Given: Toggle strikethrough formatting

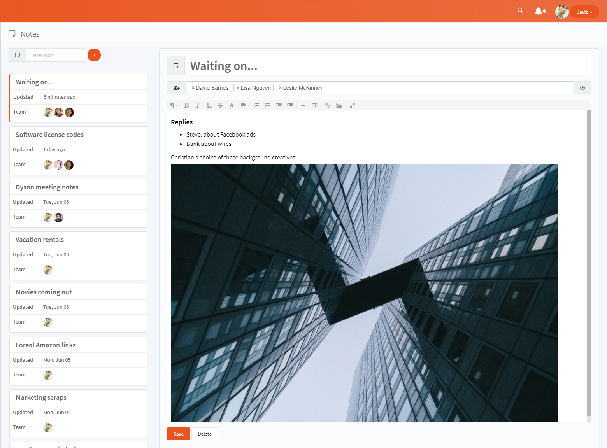Looking at the screenshot, I should [220, 105].
